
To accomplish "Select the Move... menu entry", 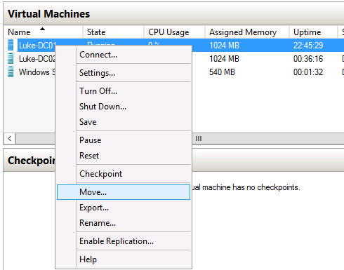I will (124, 192).
